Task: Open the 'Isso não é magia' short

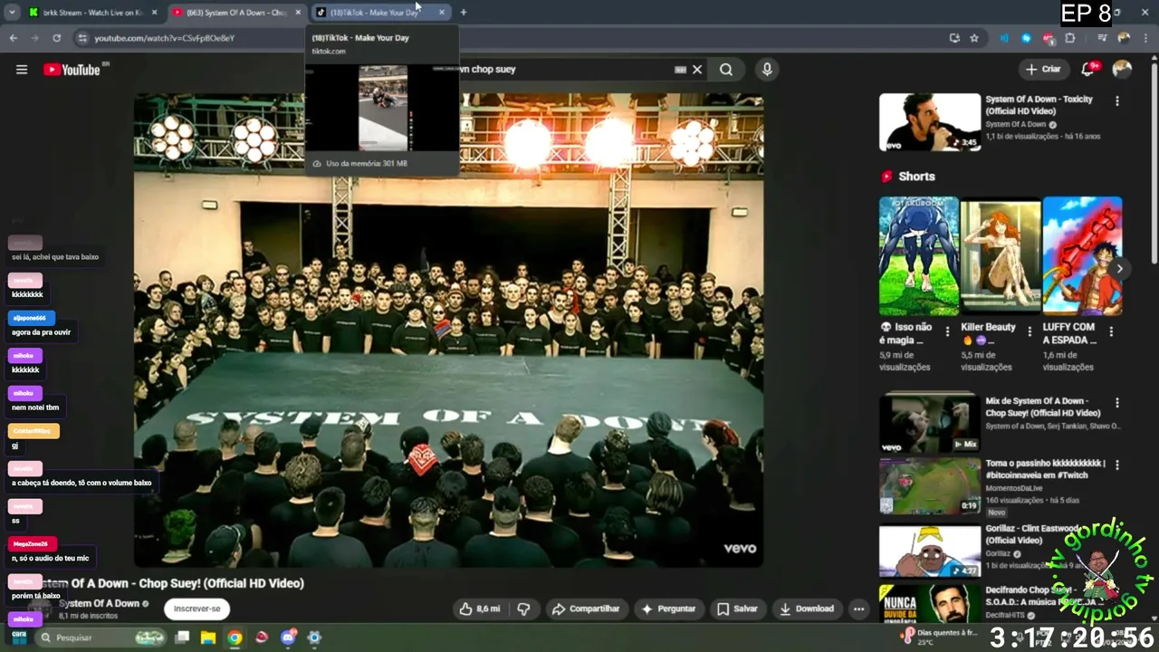Action: [x=919, y=256]
